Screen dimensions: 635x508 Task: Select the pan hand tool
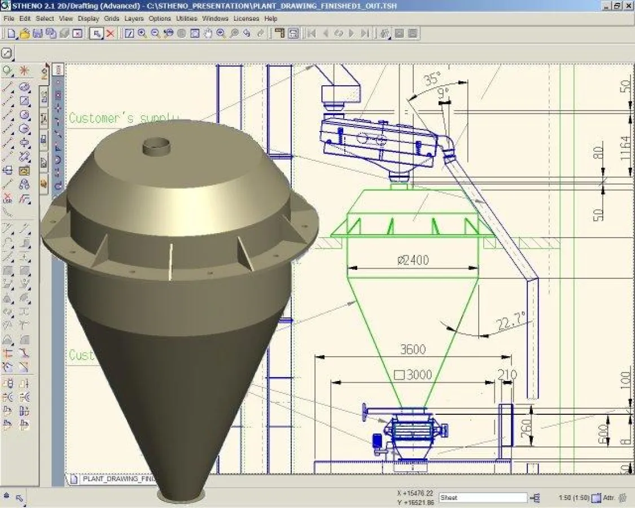[208, 33]
